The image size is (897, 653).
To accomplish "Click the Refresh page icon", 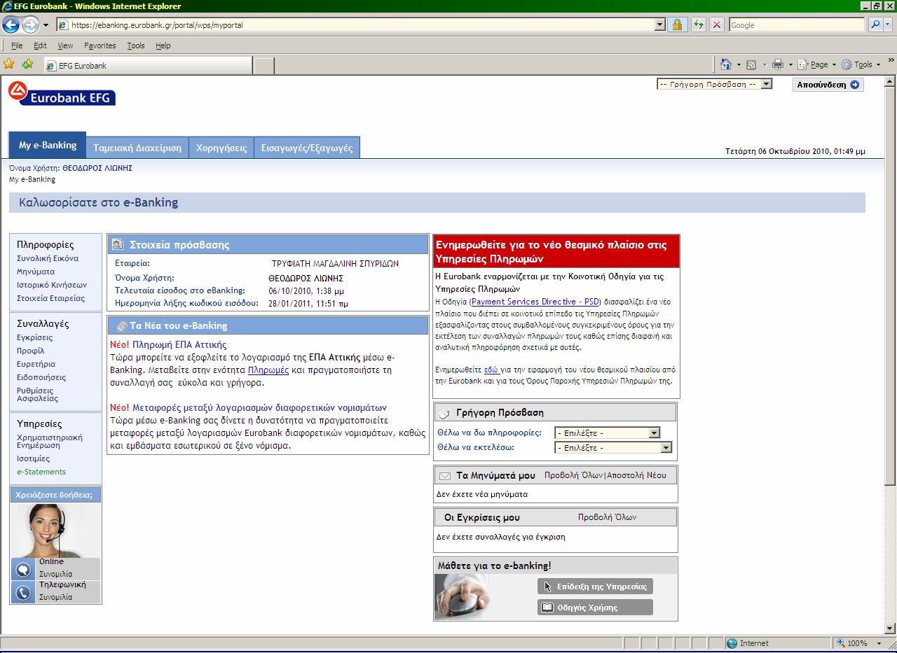I will [698, 24].
